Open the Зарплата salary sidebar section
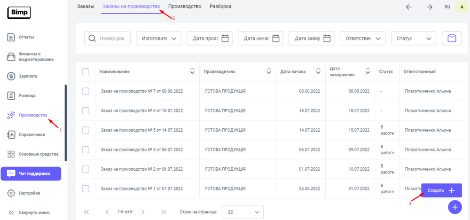470x220 pixels. click(28, 76)
